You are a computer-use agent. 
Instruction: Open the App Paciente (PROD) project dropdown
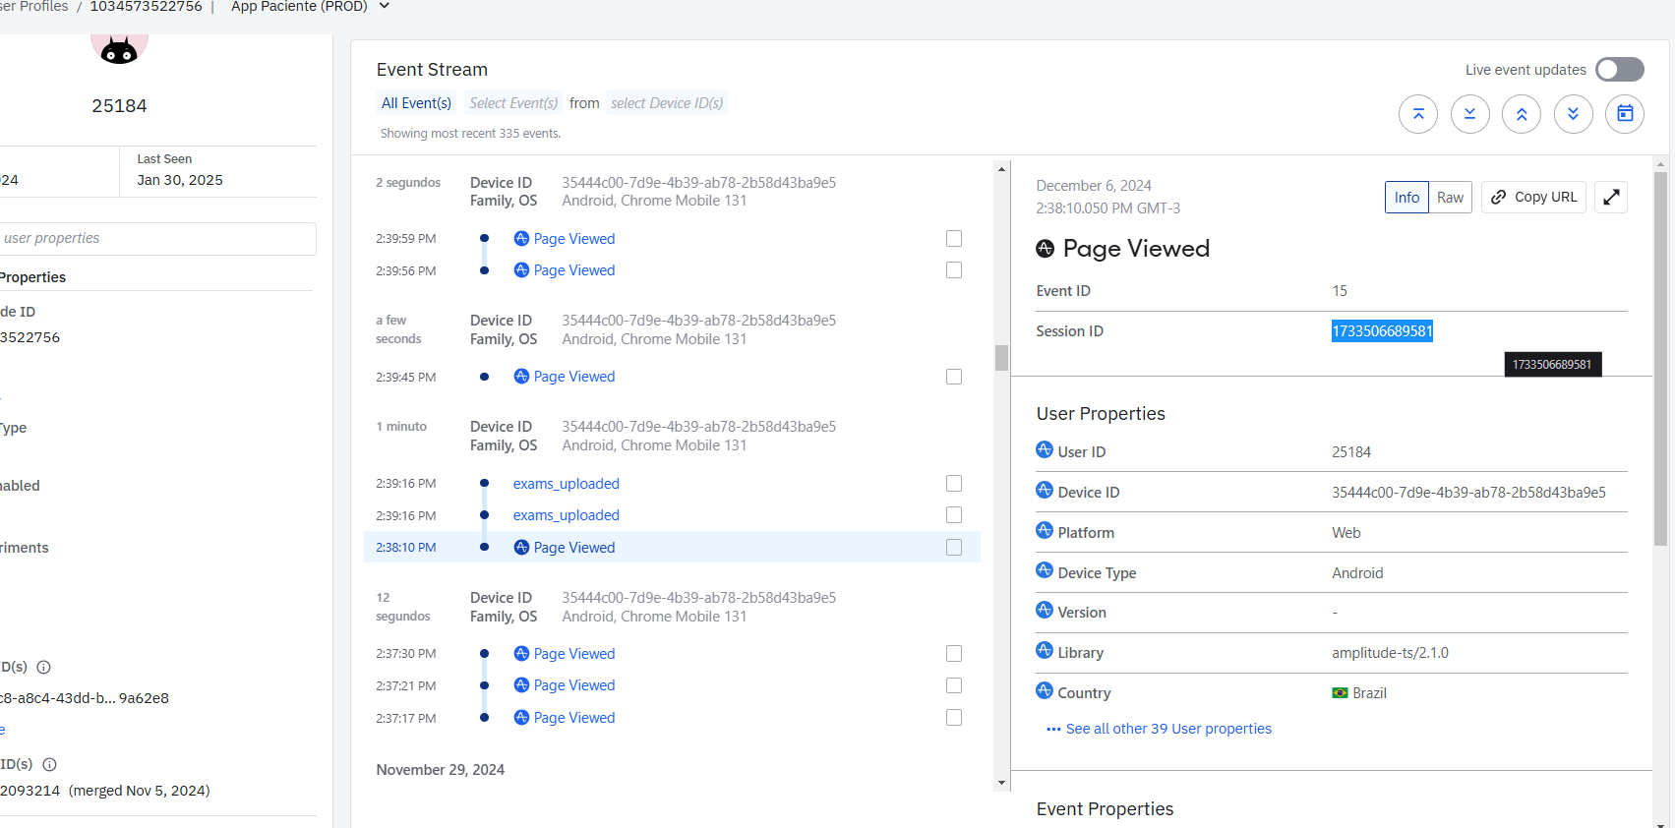[384, 7]
